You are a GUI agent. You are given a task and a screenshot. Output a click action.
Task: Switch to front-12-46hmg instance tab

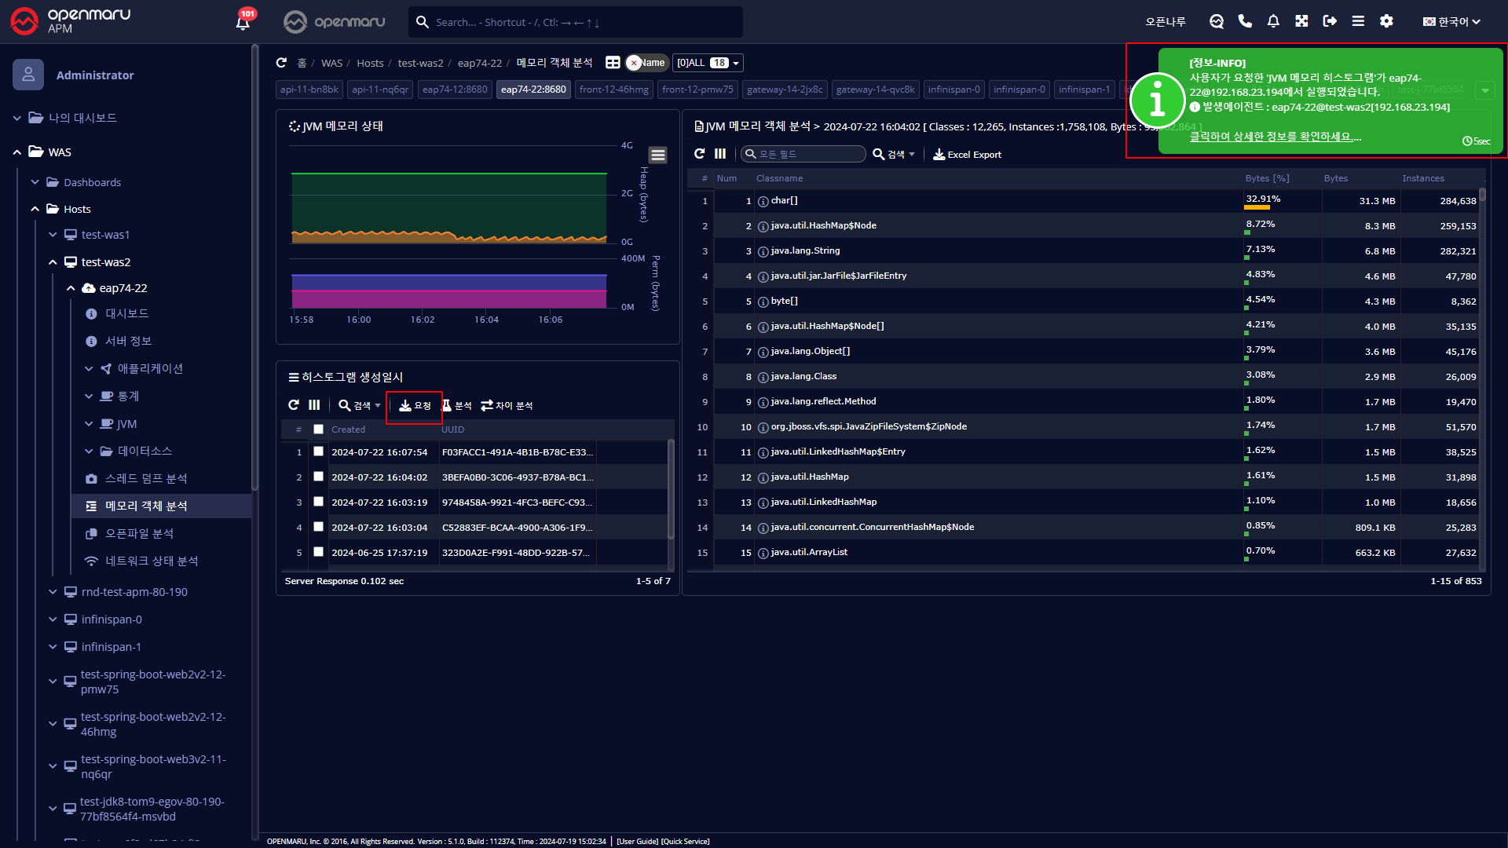[x=613, y=90]
